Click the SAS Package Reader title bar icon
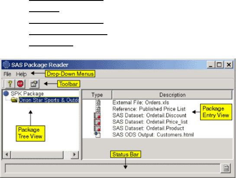236x178 pixels. (x=6, y=65)
